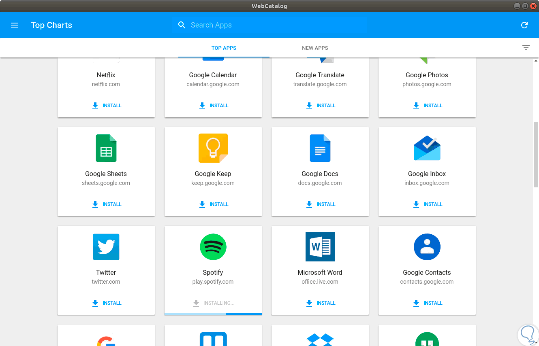
Task: Click the sheets.google.com address text
Action: [106, 183]
